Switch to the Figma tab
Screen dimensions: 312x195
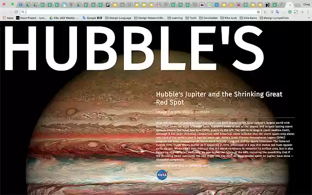coord(71,5)
